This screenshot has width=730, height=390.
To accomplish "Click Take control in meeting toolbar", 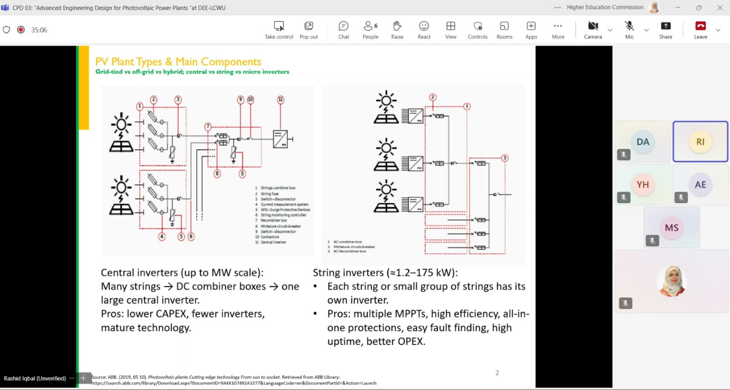I will click(279, 30).
